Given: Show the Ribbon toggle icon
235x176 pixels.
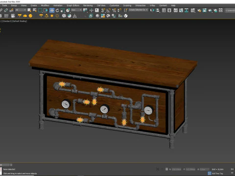Looking at the screenshot, I should (176, 10).
